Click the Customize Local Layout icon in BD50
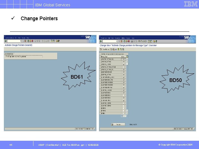 [156, 41]
